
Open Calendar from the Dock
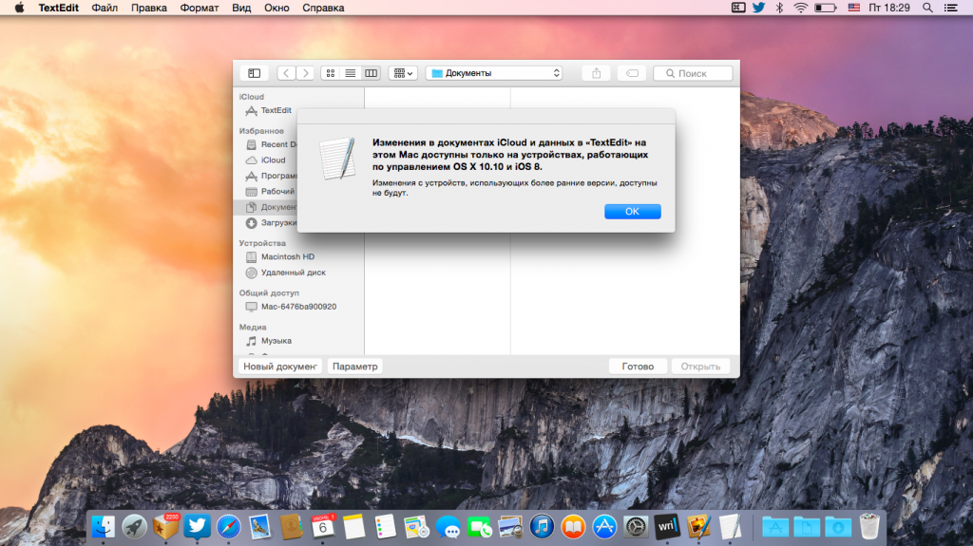click(x=323, y=527)
